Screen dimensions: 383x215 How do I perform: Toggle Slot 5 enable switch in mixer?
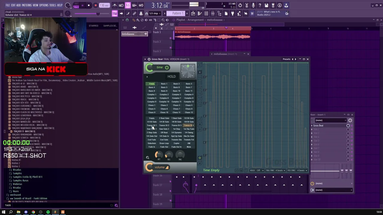click(x=348, y=141)
